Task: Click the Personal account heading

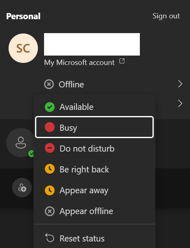Action: coord(23,16)
